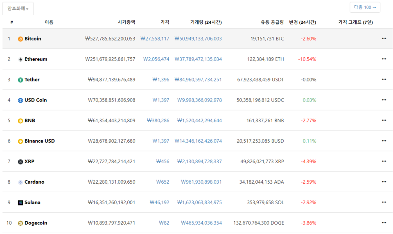Expand the three-dot menu for Cardano row
Viewport: 393px width, 234px height.
tap(384, 182)
